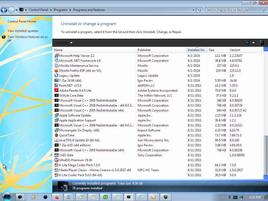The width and height of the screenshot is (268, 201).
Task: Go to Programs in the breadcrumb
Action: click(60, 10)
